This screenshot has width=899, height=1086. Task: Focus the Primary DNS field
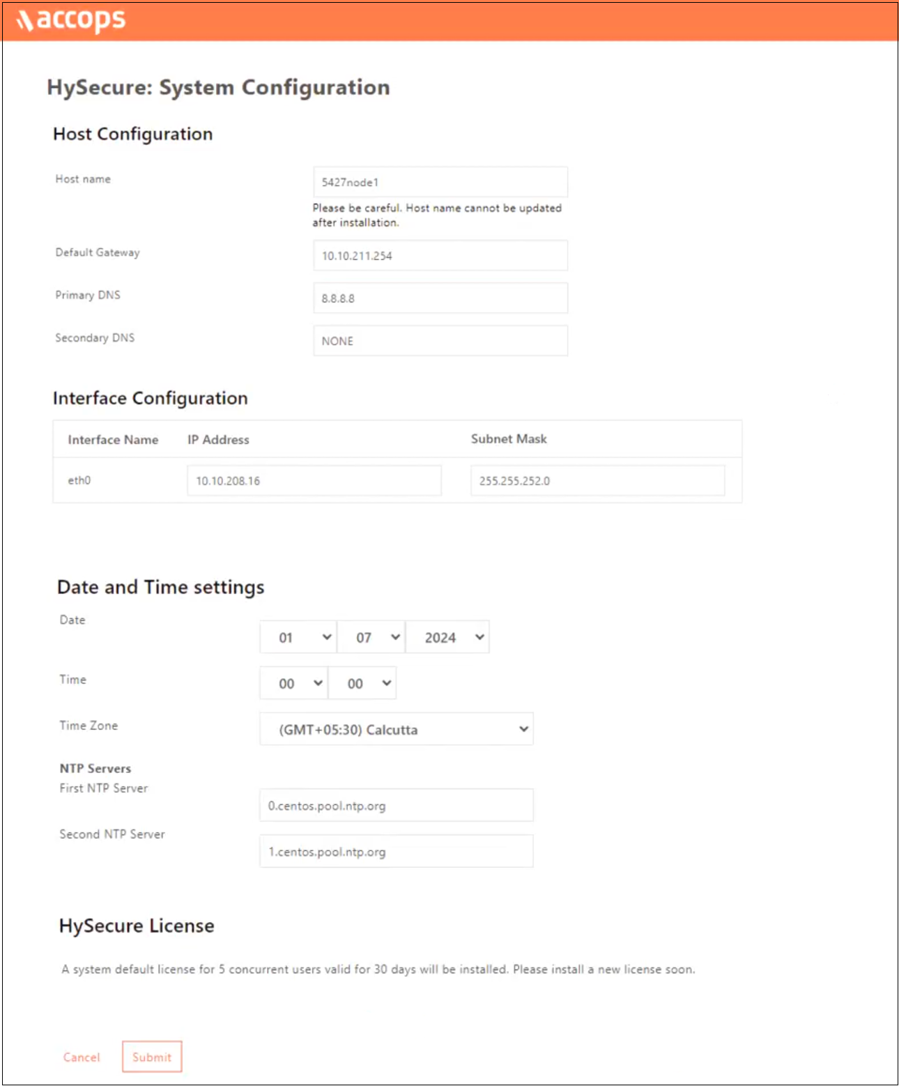[x=440, y=298]
